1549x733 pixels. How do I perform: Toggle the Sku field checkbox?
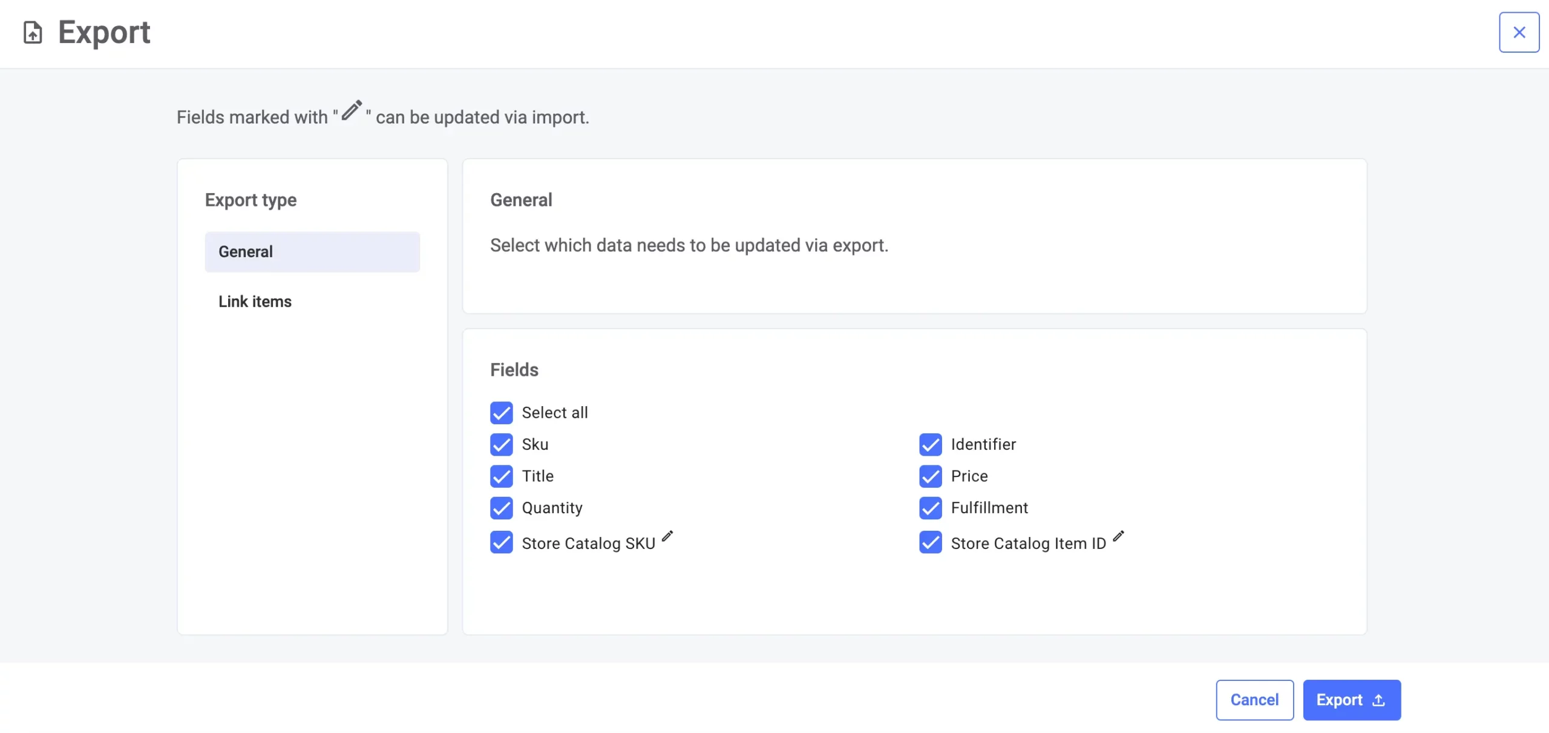pyautogui.click(x=502, y=444)
